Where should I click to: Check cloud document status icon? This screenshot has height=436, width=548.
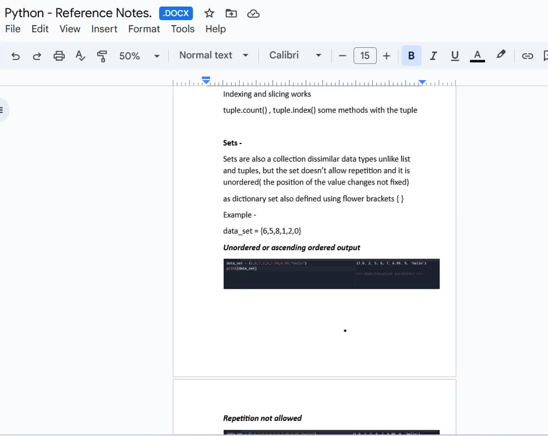click(x=253, y=13)
